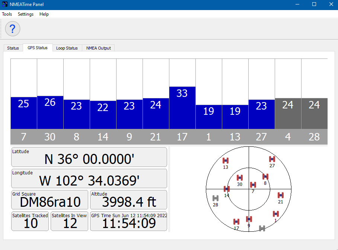
Task: Click the Latitude value N 36° 00.0000'
Action: coord(89,159)
